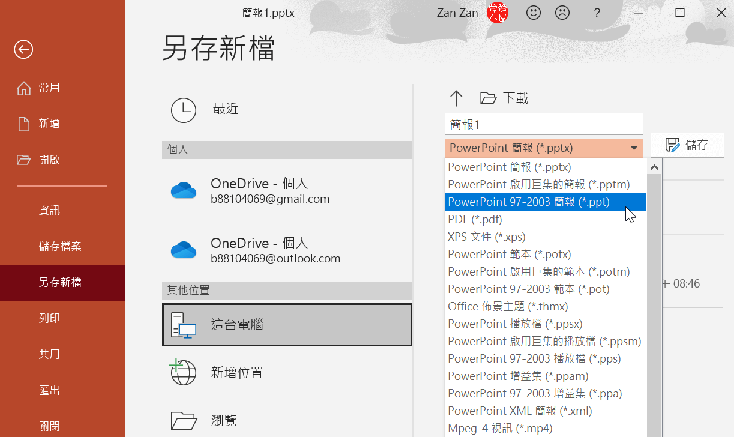Viewport: 734px width, 437px height.
Task: Click the OneDrive cloud icon for gmail account
Action: pos(184,191)
